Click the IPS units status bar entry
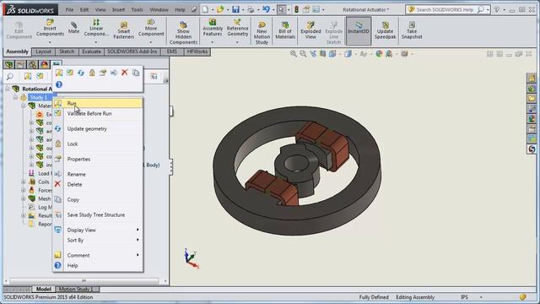The height and width of the screenshot is (304, 540). tap(465, 297)
